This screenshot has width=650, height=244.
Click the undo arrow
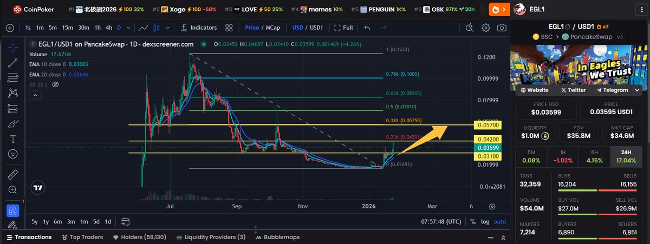tap(367, 28)
